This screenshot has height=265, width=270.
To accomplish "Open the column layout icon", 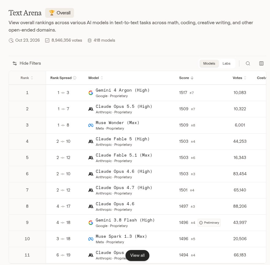I will click(x=261, y=63).
